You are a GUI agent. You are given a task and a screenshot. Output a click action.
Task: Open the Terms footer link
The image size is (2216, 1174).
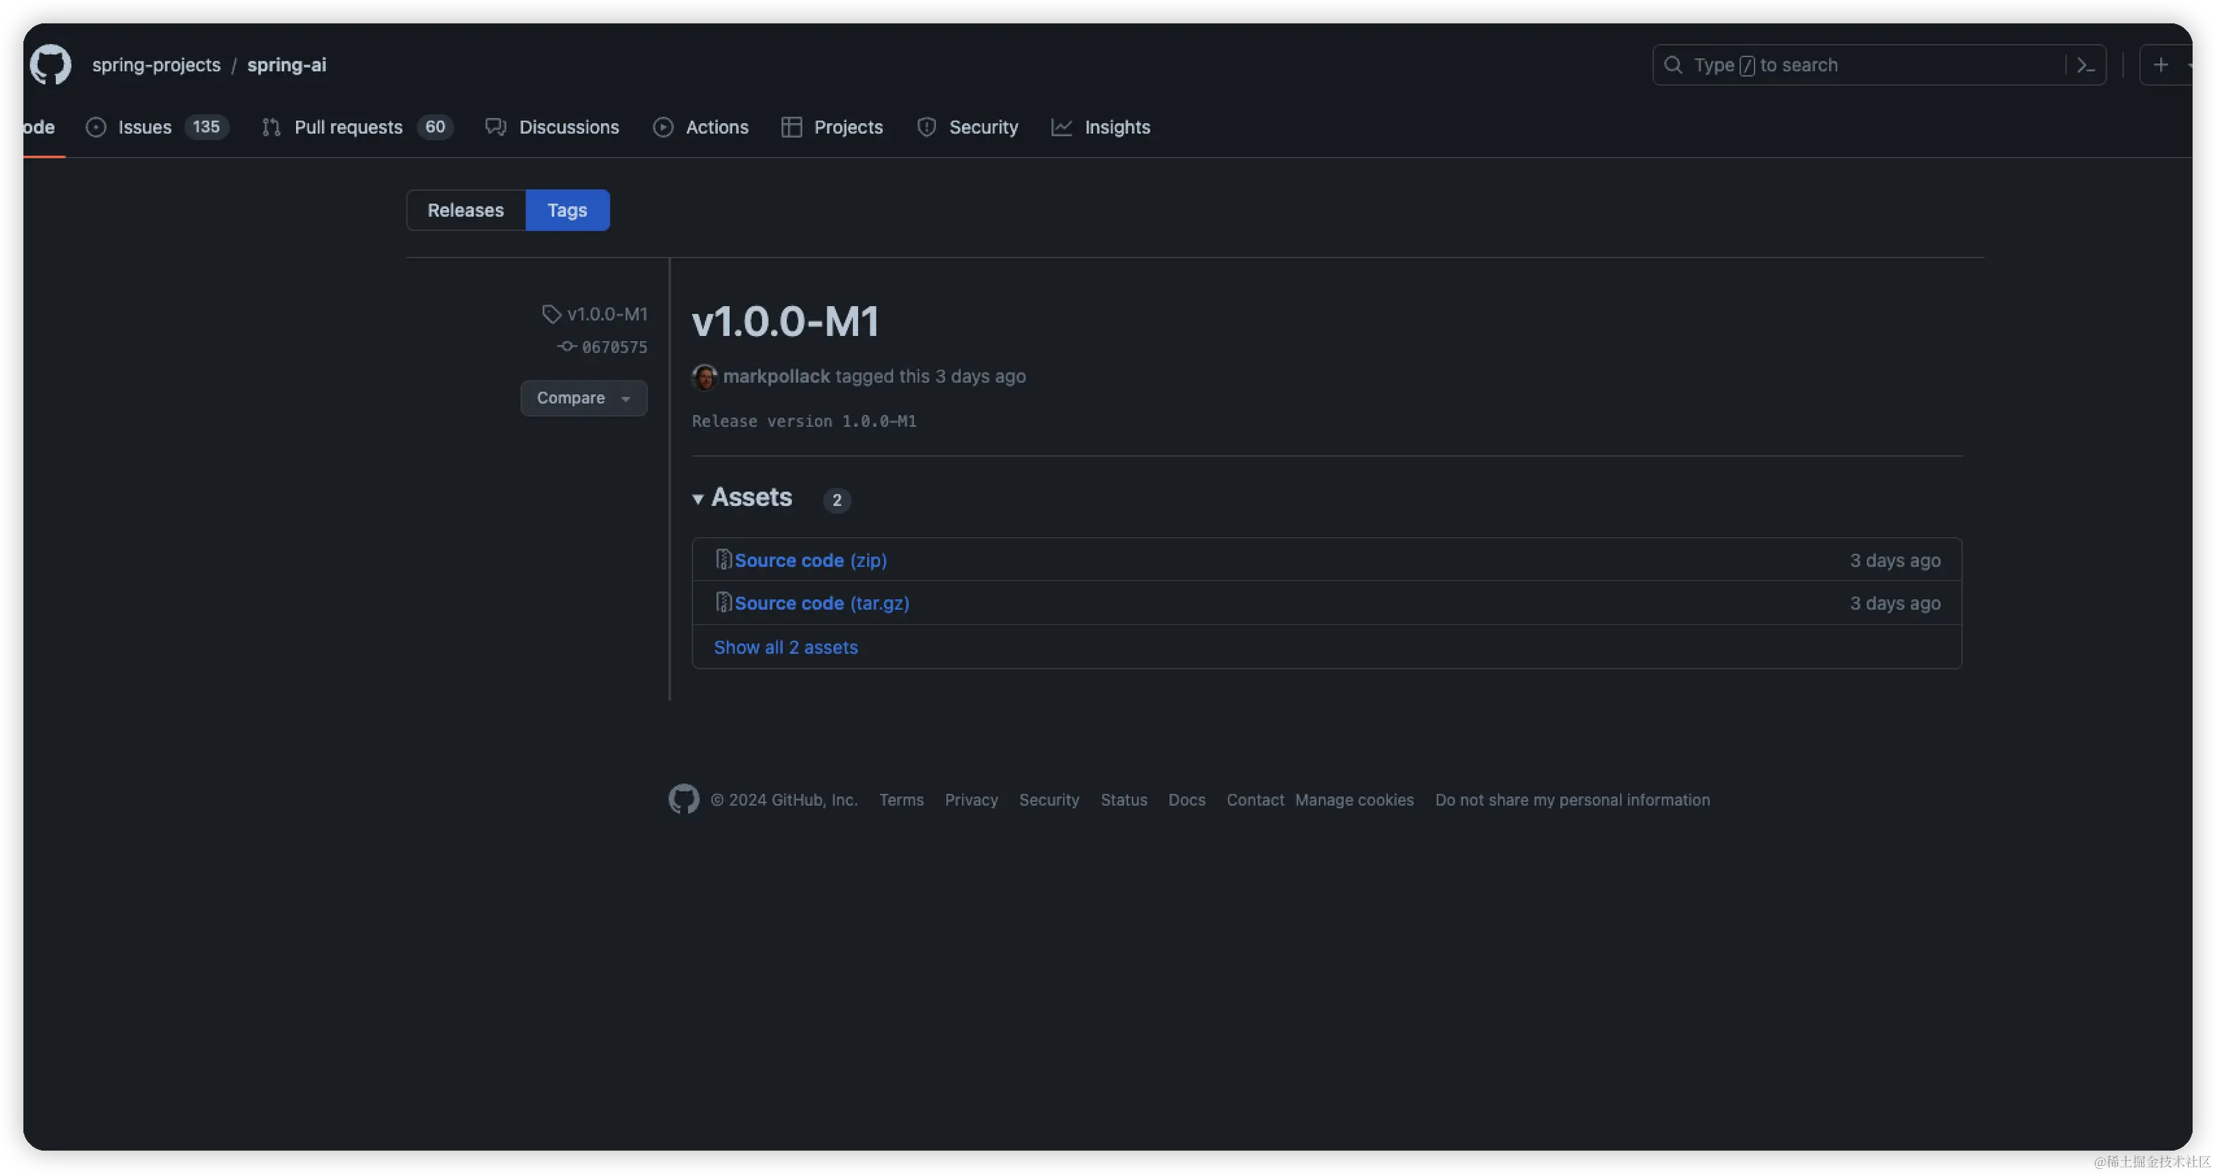click(x=901, y=799)
